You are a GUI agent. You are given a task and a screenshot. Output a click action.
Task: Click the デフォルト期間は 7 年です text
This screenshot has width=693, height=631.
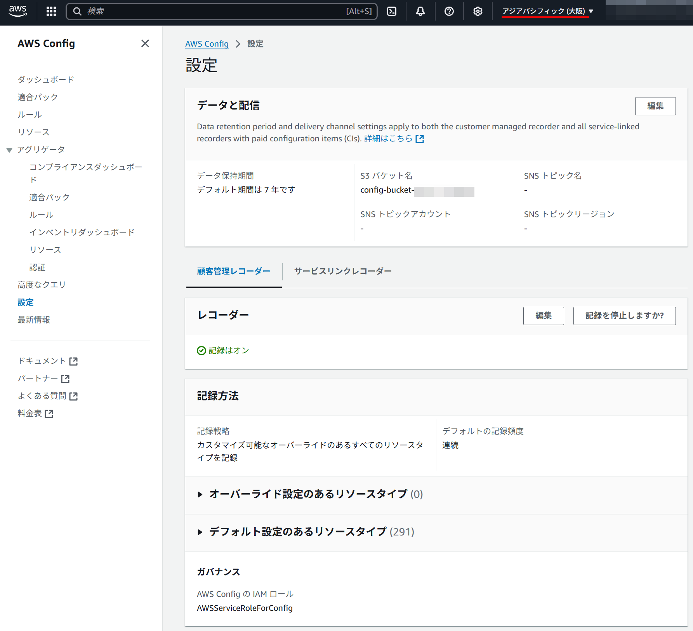(x=246, y=189)
